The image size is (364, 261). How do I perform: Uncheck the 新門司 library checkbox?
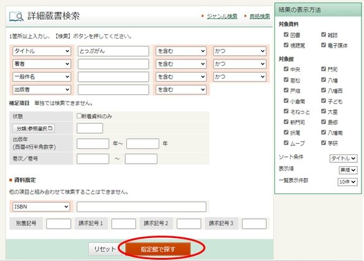point(286,122)
